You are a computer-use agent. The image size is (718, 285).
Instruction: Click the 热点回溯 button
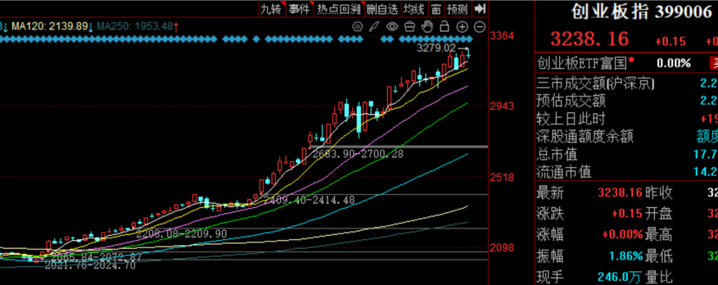338,9
